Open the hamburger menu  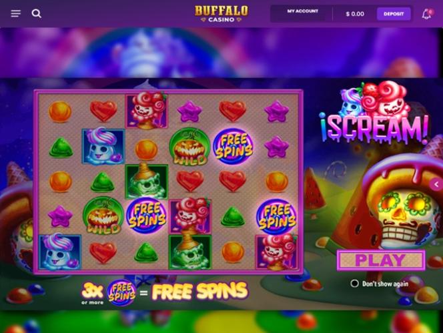click(x=15, y=13)
